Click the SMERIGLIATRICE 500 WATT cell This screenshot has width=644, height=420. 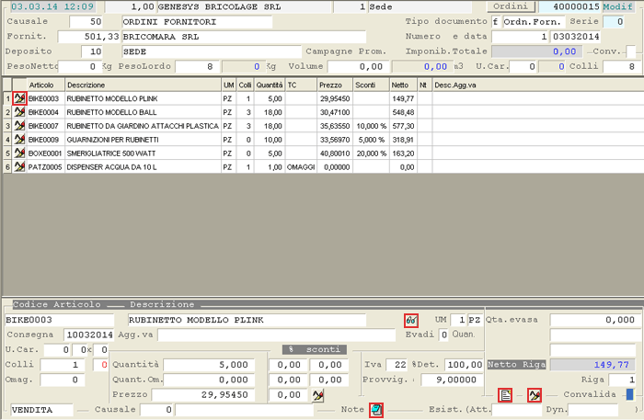[x=143, y=153]
